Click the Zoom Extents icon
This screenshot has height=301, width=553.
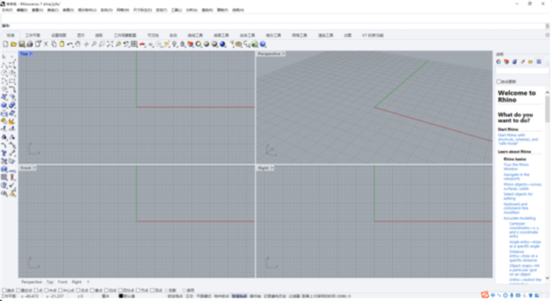click(110, 44)
